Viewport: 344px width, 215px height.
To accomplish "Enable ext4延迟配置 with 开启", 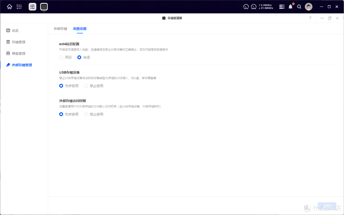I will pos(65,57).
